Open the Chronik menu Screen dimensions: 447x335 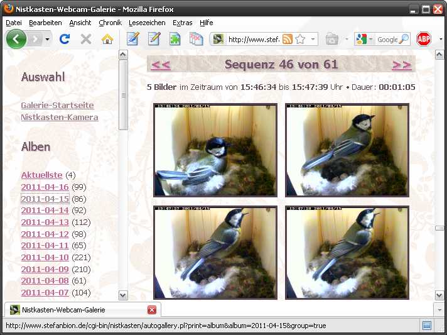coord(110,23)
